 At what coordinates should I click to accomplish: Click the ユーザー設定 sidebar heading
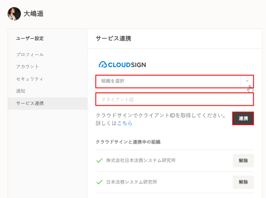point(30,38)
